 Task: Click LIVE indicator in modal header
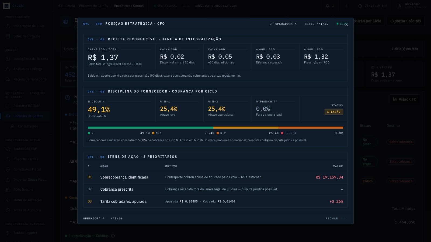[x=342, y=24]
